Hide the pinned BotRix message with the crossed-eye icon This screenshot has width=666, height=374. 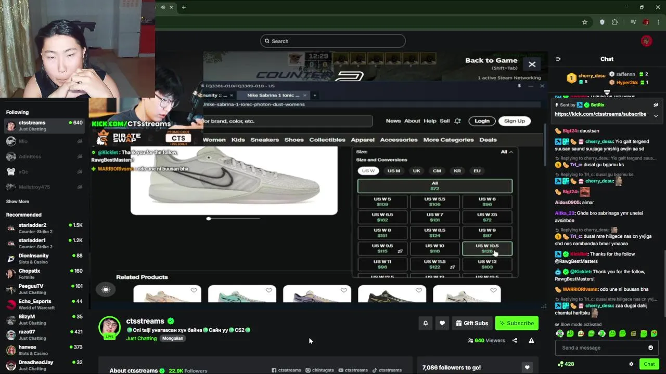pos(656,105)
